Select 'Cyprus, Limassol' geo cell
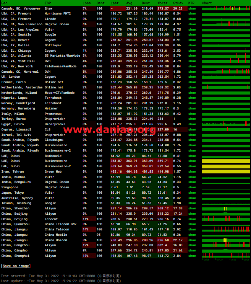 click(x=16, y=129)
